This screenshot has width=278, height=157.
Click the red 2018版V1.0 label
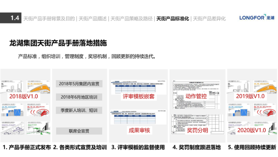pyautogui.click(x=24, y=96)
